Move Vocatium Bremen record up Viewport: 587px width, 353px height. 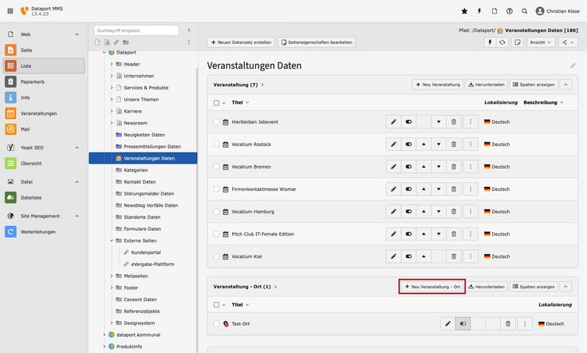424,166
